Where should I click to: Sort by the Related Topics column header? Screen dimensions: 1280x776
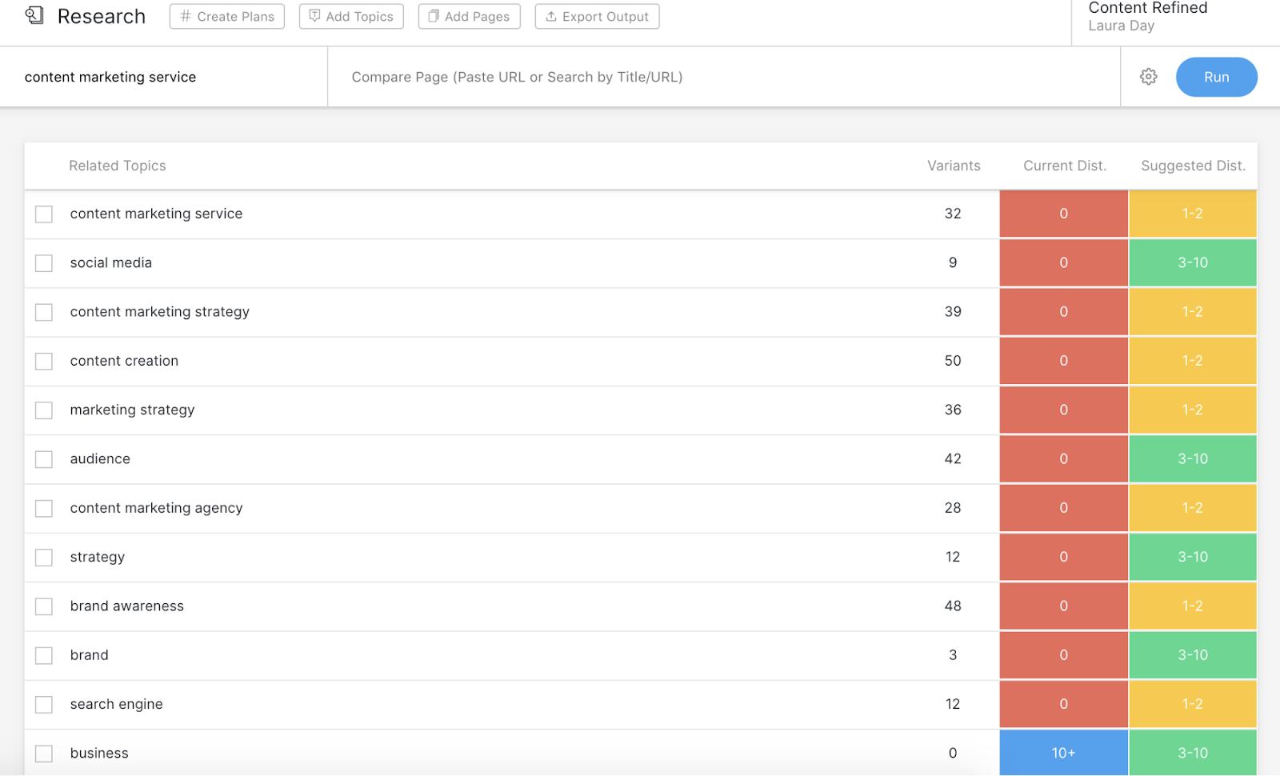point(118,166)
